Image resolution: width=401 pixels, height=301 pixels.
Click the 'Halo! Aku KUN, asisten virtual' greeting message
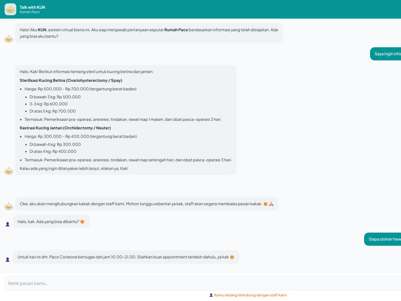(x=149, y=33)
